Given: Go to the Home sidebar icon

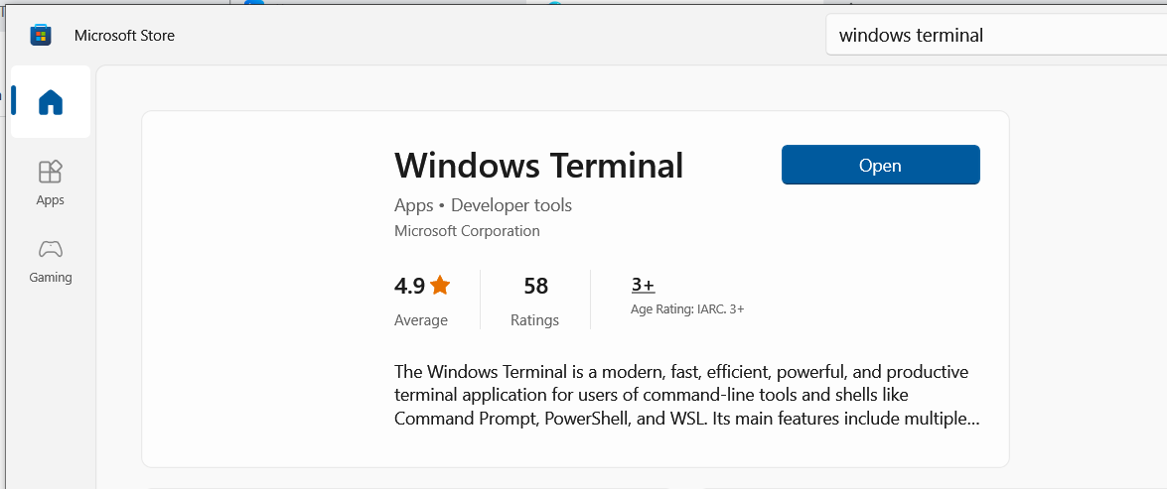Looking at the screenshot, I should tap(51, 102).
